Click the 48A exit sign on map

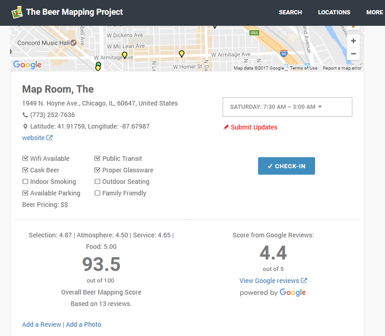(x=254, y=33)
